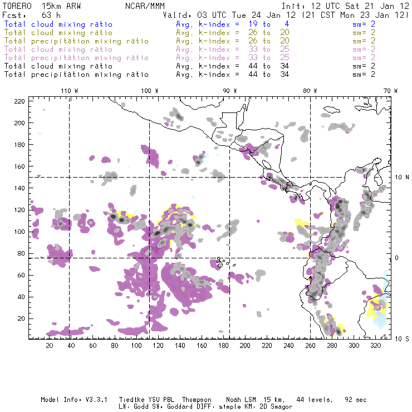Select the '260' x-axis tick label

pos(310,346)
